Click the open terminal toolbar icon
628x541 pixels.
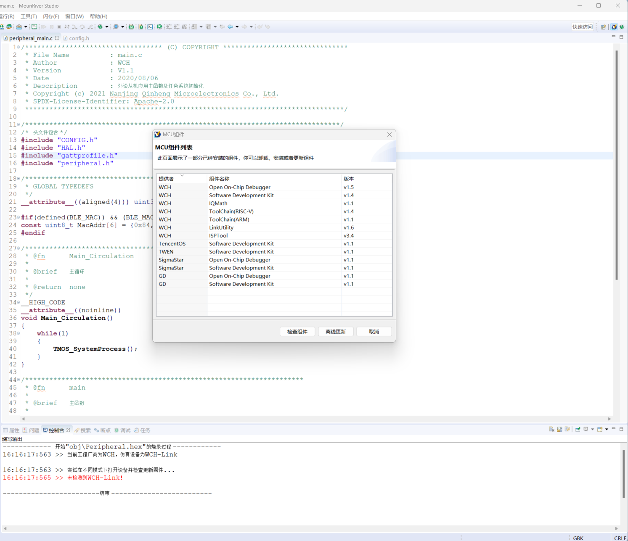coord(150,27)
